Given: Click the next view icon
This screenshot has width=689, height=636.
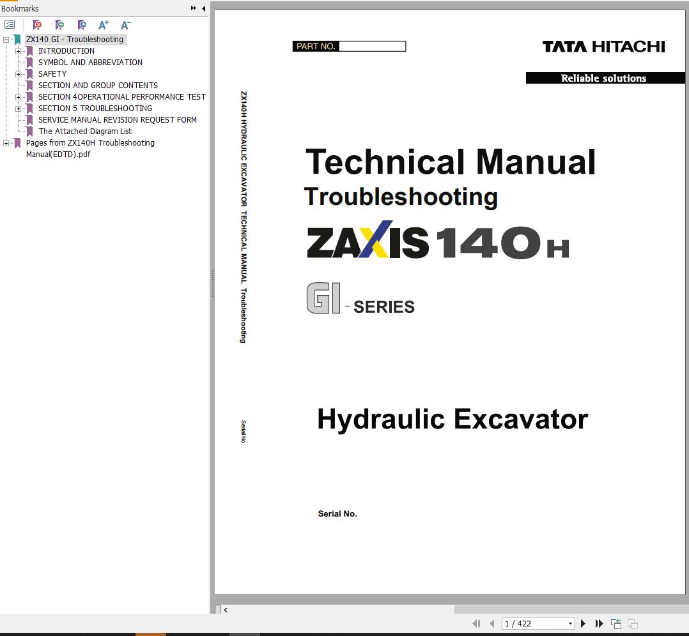Looking at the screenshot, I should click(x=633, y=623).
